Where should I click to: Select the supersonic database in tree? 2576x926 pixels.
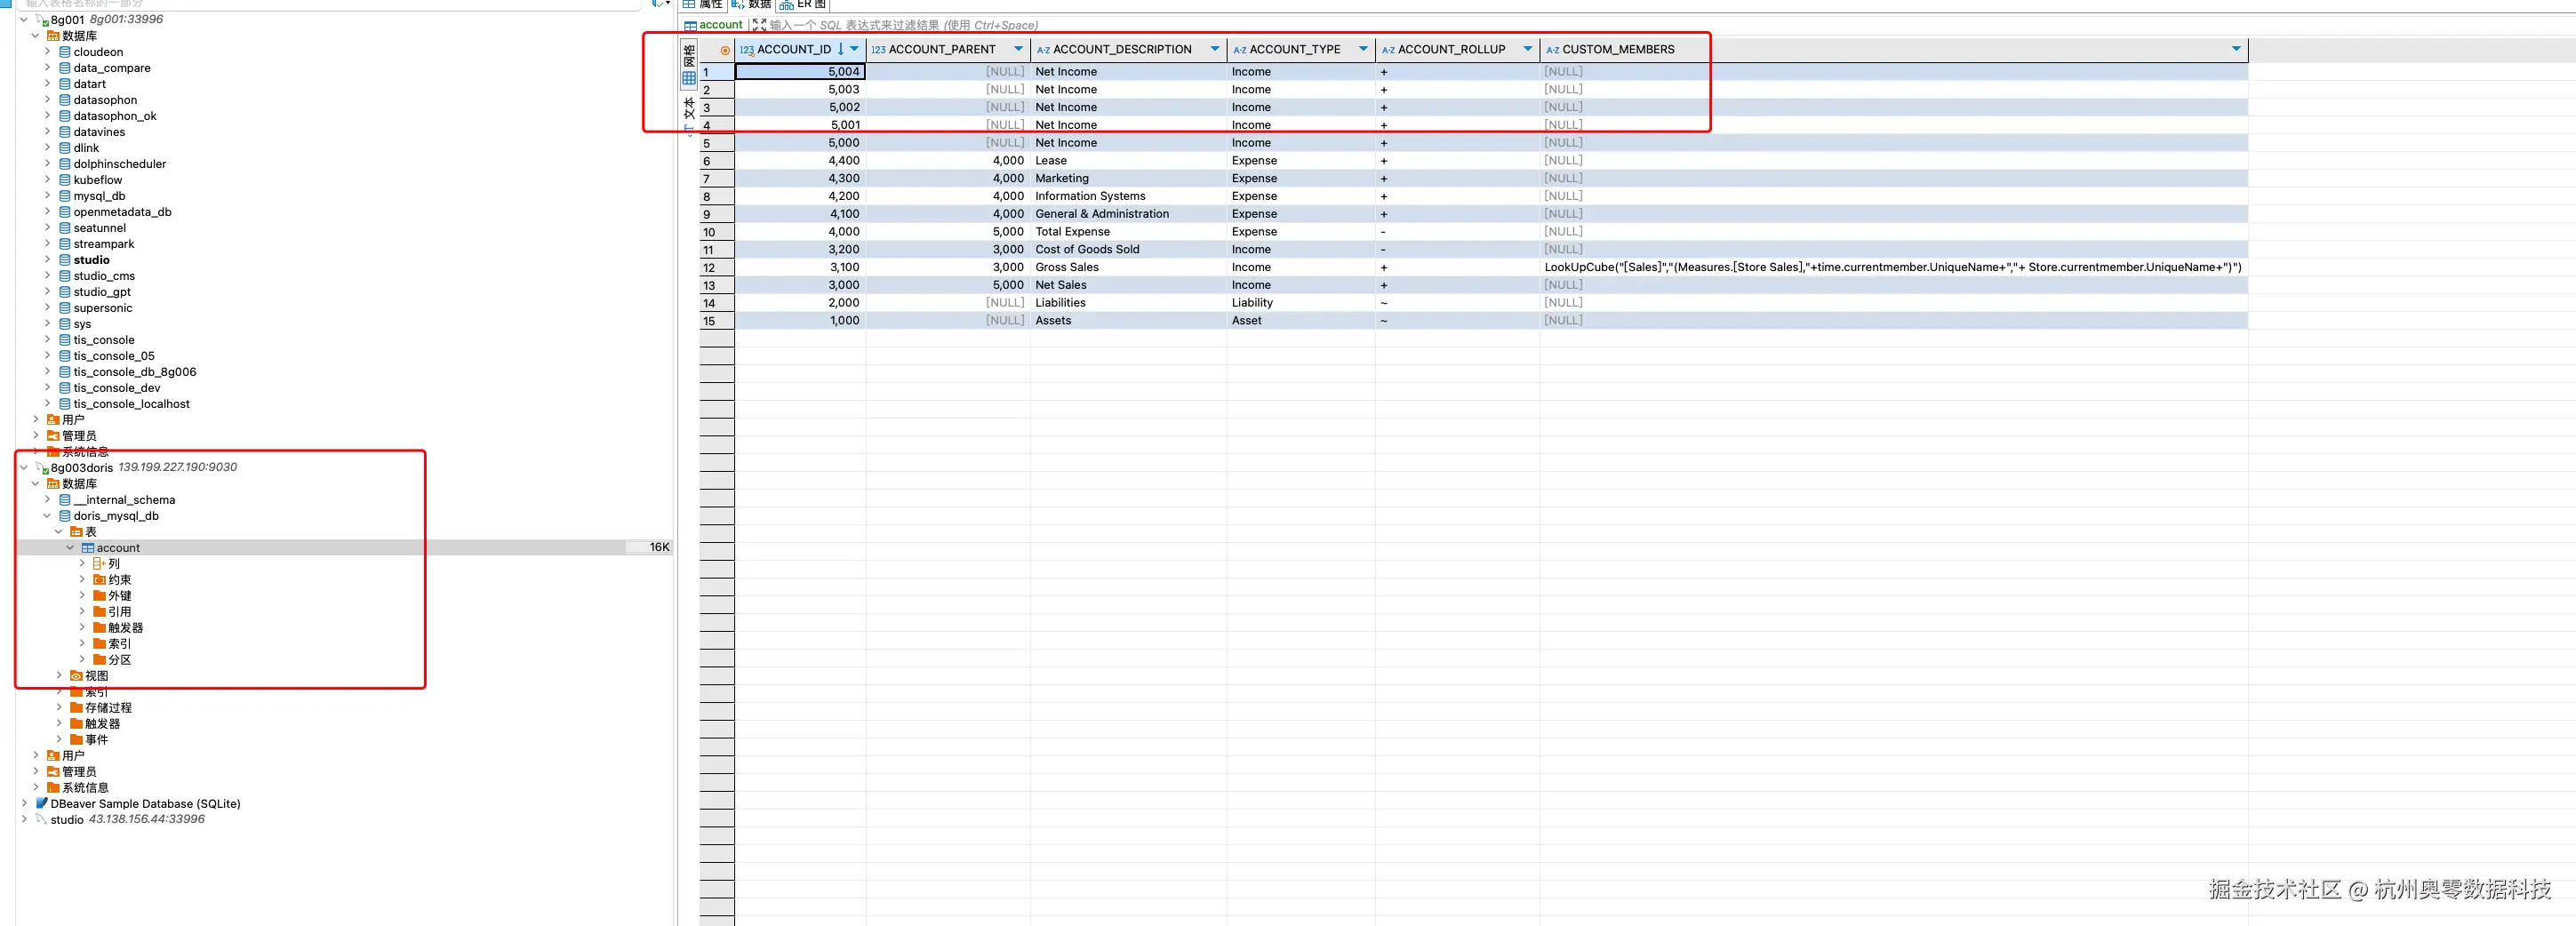pos(103,308)
